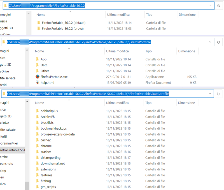Click the address path in top window
This screenshot has width=224, height=190.
pos(47,6)
